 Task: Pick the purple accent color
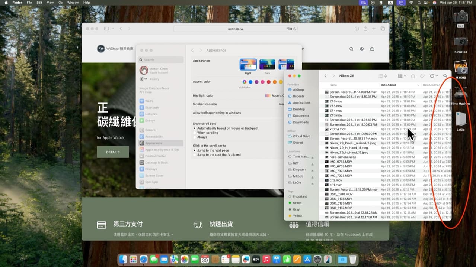pos(256,82)
